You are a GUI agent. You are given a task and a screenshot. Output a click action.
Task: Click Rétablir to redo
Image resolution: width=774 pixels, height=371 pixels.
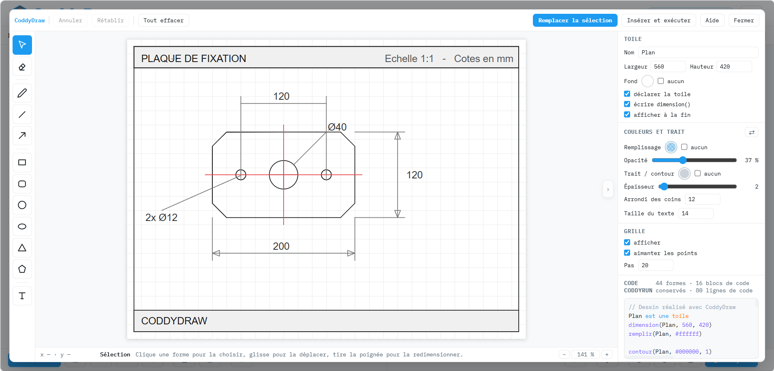111,20
